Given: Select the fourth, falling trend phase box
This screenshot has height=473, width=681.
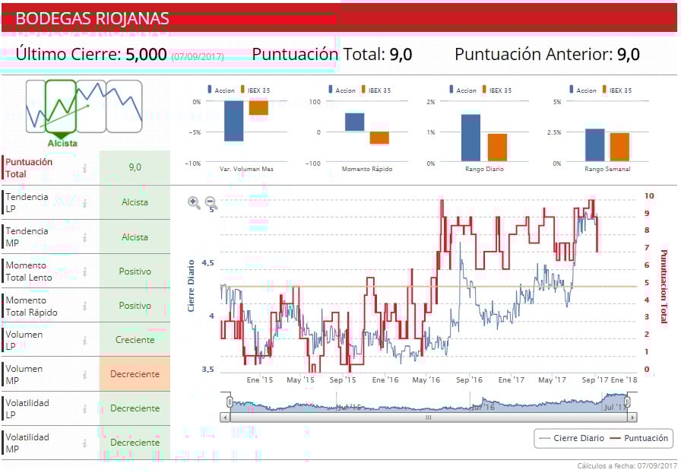Looking at the screenshot, I should 124,106.
